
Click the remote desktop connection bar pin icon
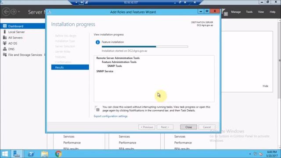coord(82,2)
